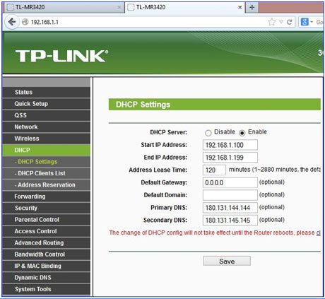The image size is (325, 299).
Task: Click the Start IP Address field
Action: click(230, 145)
